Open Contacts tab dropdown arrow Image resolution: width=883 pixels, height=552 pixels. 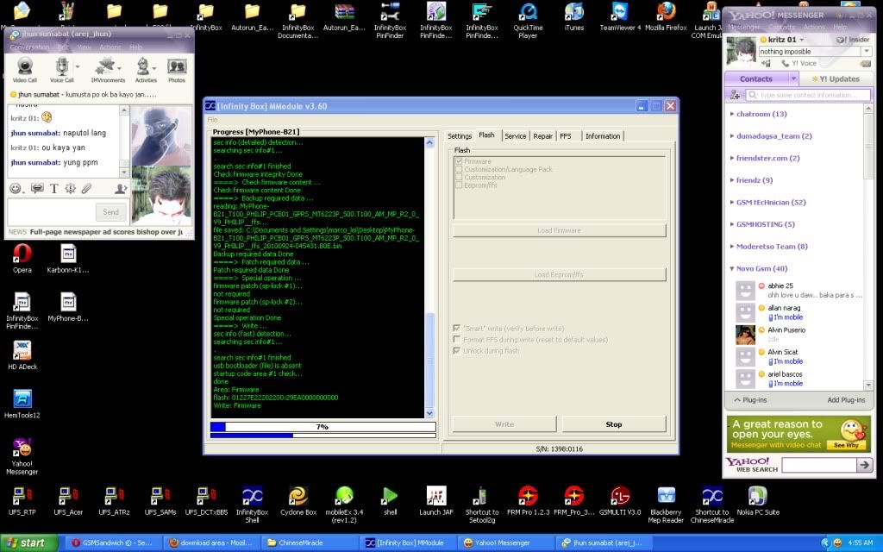(x=793, y=78)
